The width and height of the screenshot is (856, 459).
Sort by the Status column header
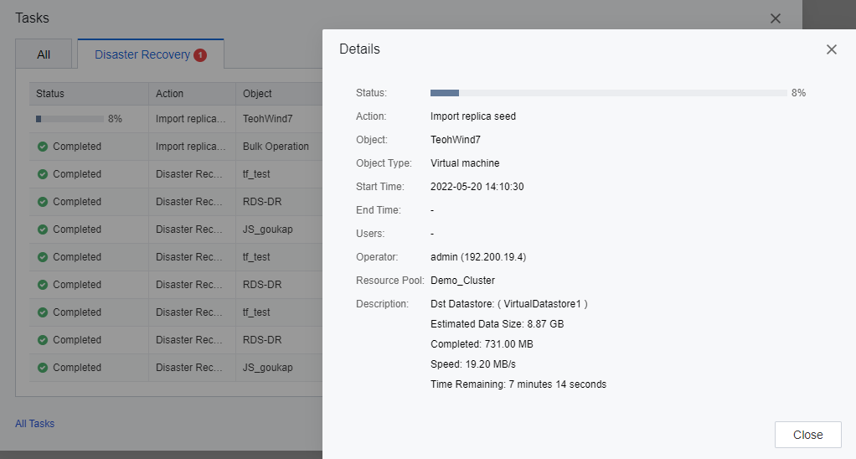50,94
